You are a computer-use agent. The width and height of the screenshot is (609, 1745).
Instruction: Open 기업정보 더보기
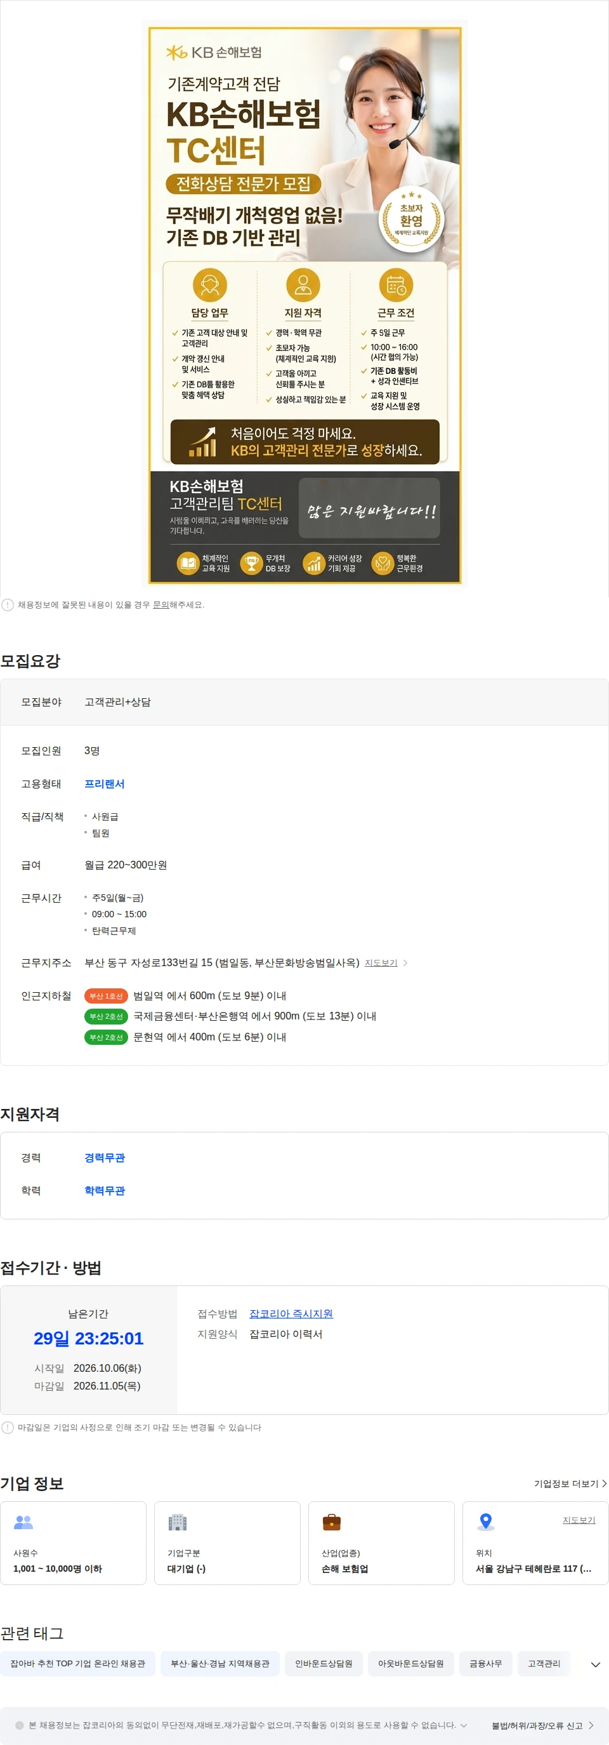[x=570, y=1483]
